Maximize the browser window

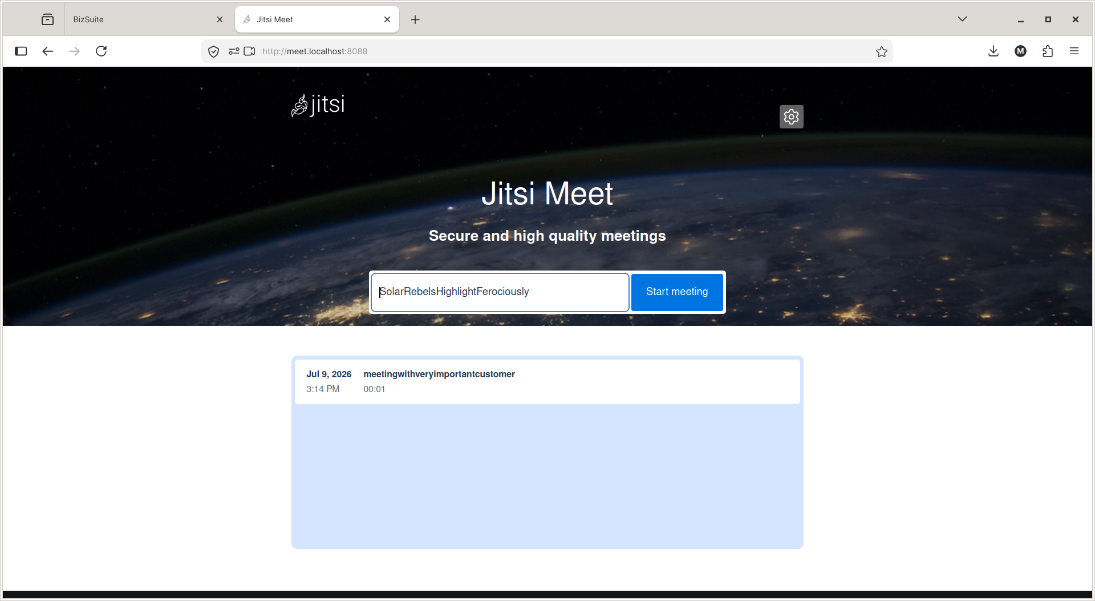pyautogui.click(x=1048, y=19)
